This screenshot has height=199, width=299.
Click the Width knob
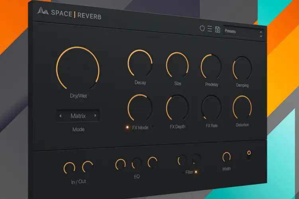(x=226, y=157)
